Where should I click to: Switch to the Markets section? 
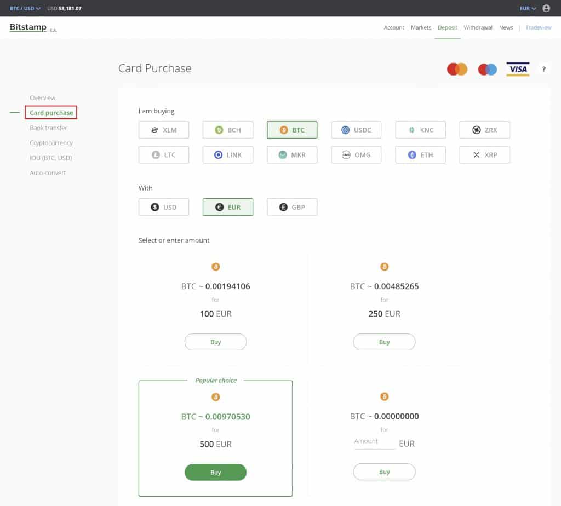421,27
